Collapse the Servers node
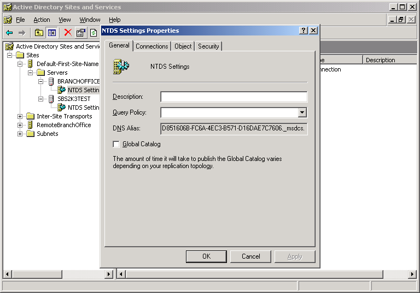The width and height of the screenshot is (420, 293). 31,73
